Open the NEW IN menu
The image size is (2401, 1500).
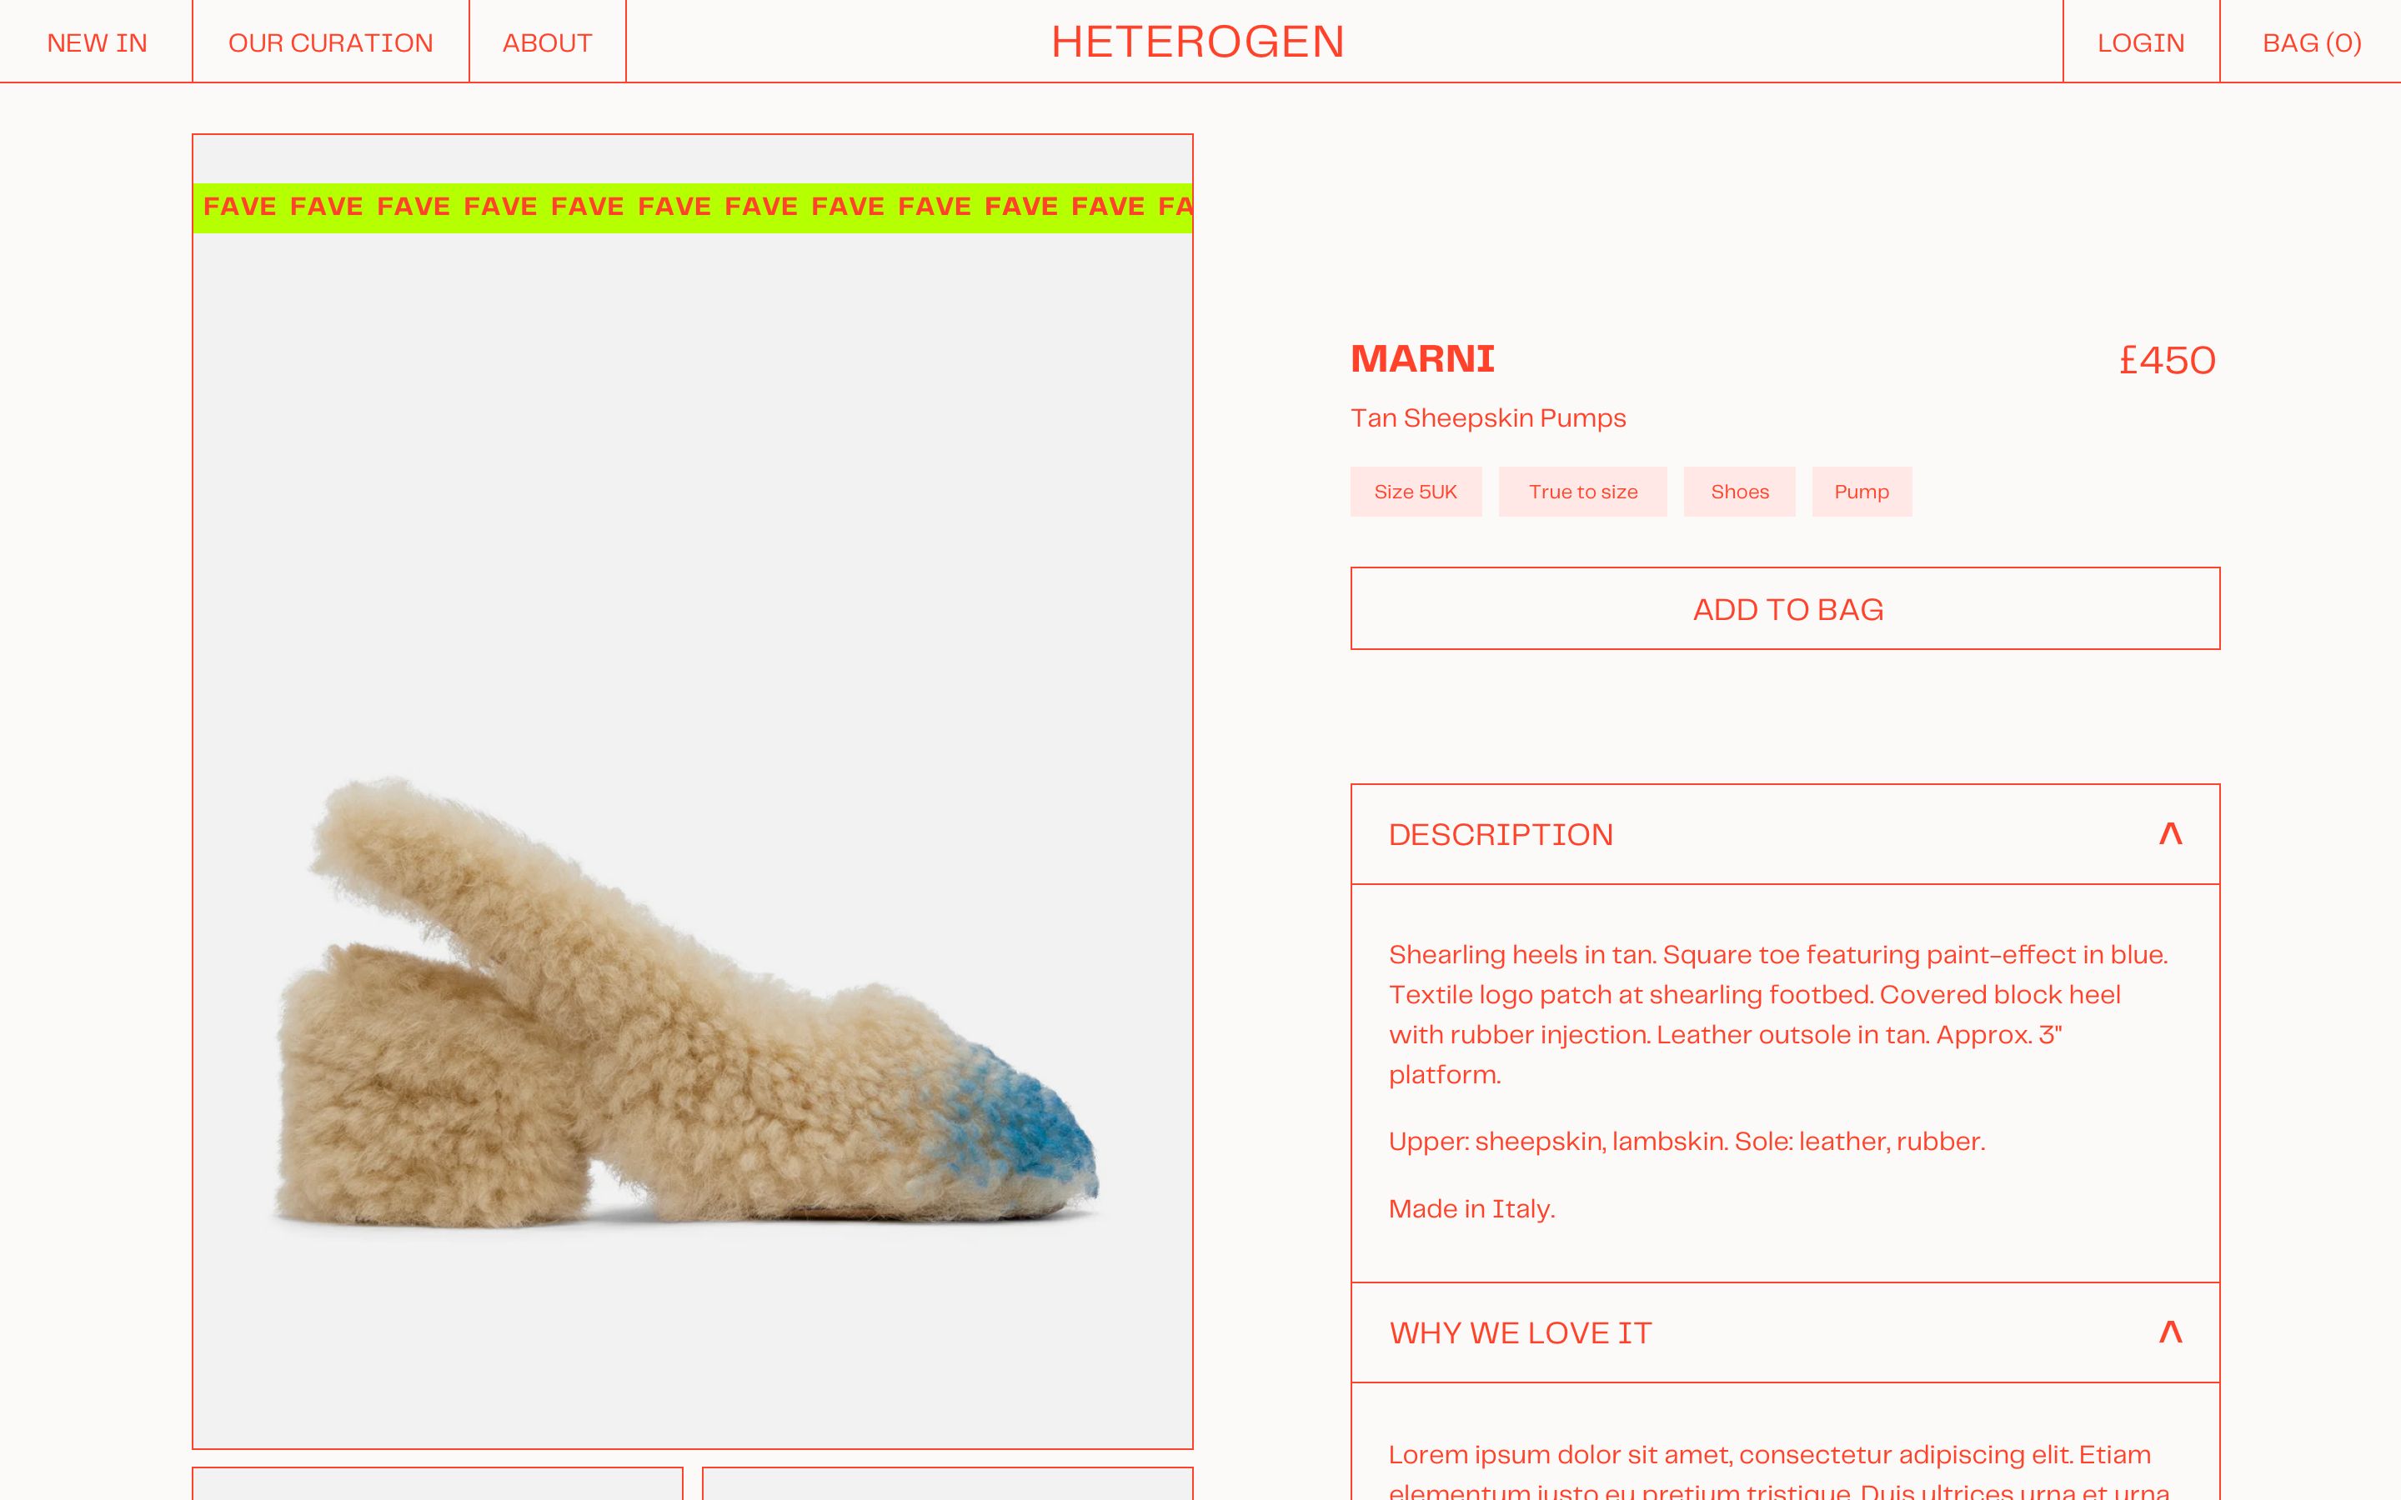pos(96,42)
